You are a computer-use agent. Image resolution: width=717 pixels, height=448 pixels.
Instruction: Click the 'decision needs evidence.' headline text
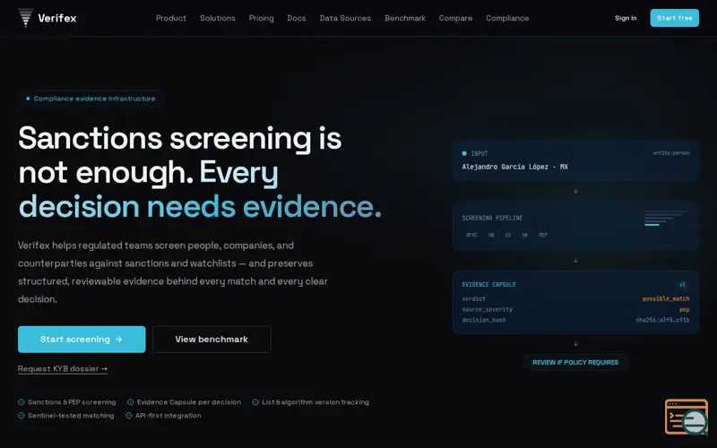(x=200, y=207)
